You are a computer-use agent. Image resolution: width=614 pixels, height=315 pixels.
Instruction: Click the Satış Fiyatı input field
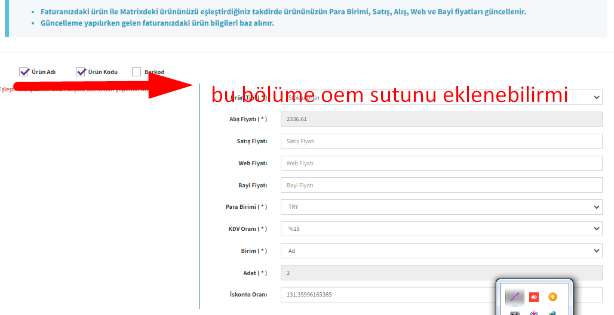coord(441,141)
